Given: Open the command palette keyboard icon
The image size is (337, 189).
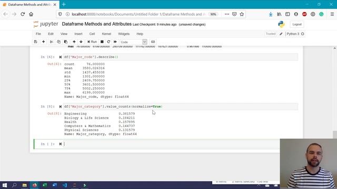Looking at the screenshot, I should click(x=153, y=42).
